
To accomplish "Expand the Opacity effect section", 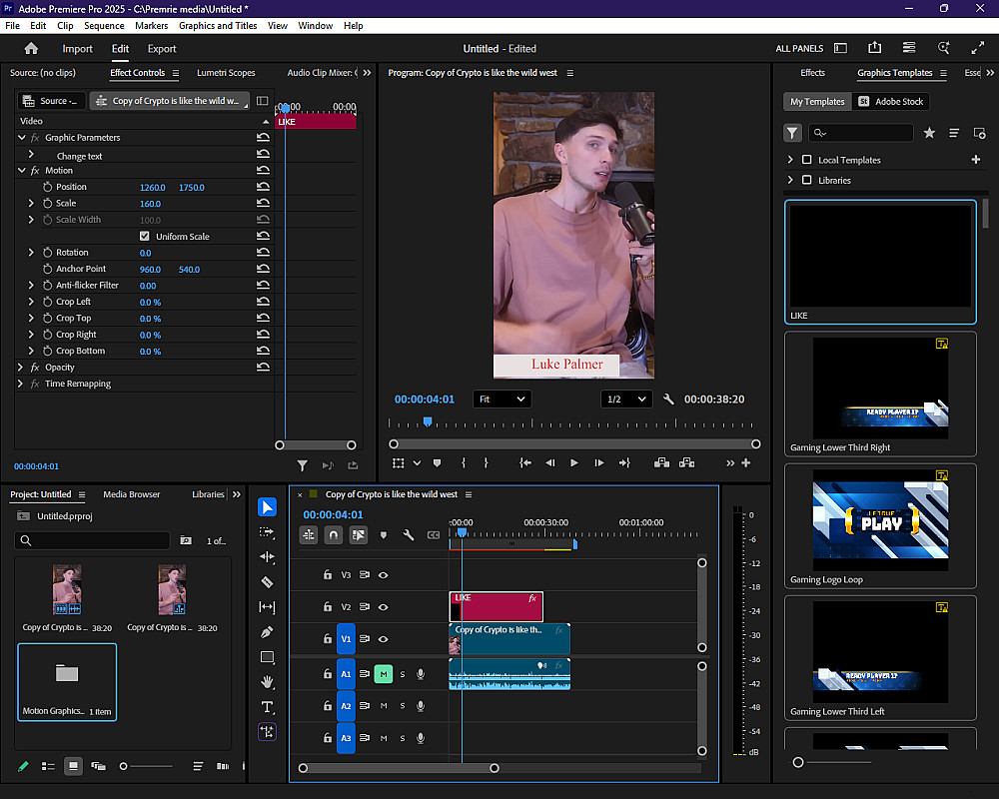I will pos(21,368).
